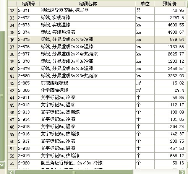The height and width of the screenshot is (174, 188).
Task: Click unit cell ㎡ in row 42
Action: click(x=145, y=83)
